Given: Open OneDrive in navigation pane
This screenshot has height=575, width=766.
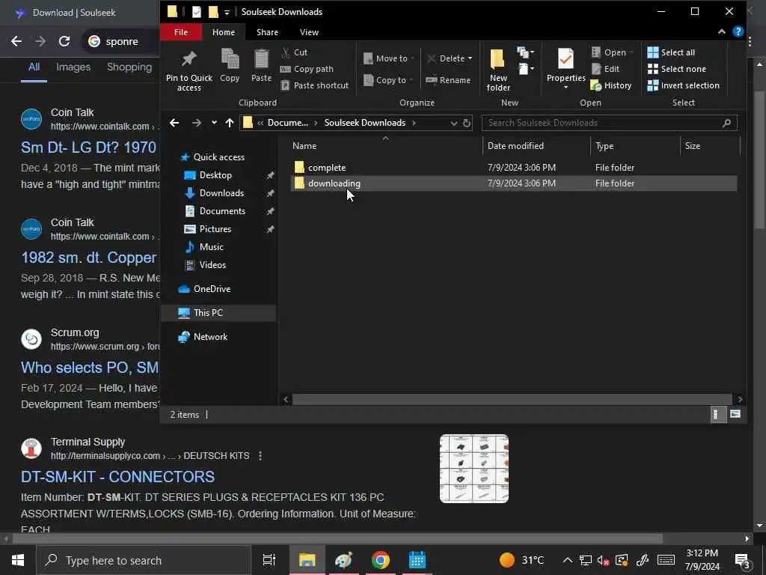Looking at the screenshot, I should [x=212, y=289].
